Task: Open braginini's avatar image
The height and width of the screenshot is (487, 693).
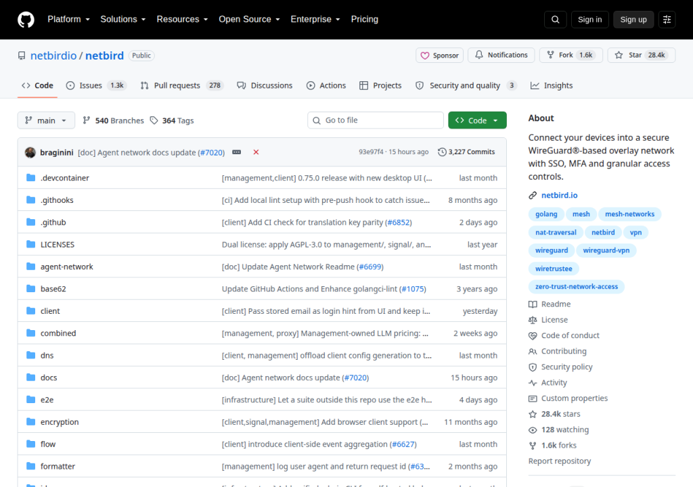Action: point(30,152)
